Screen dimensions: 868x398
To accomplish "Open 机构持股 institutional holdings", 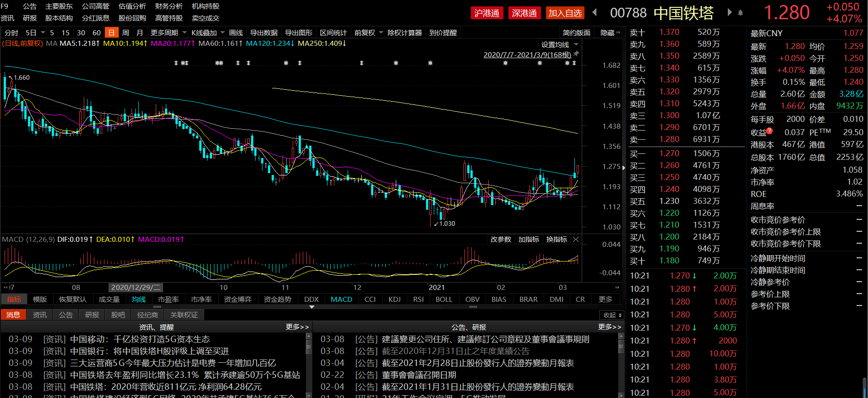I will [x=206, y=6].
